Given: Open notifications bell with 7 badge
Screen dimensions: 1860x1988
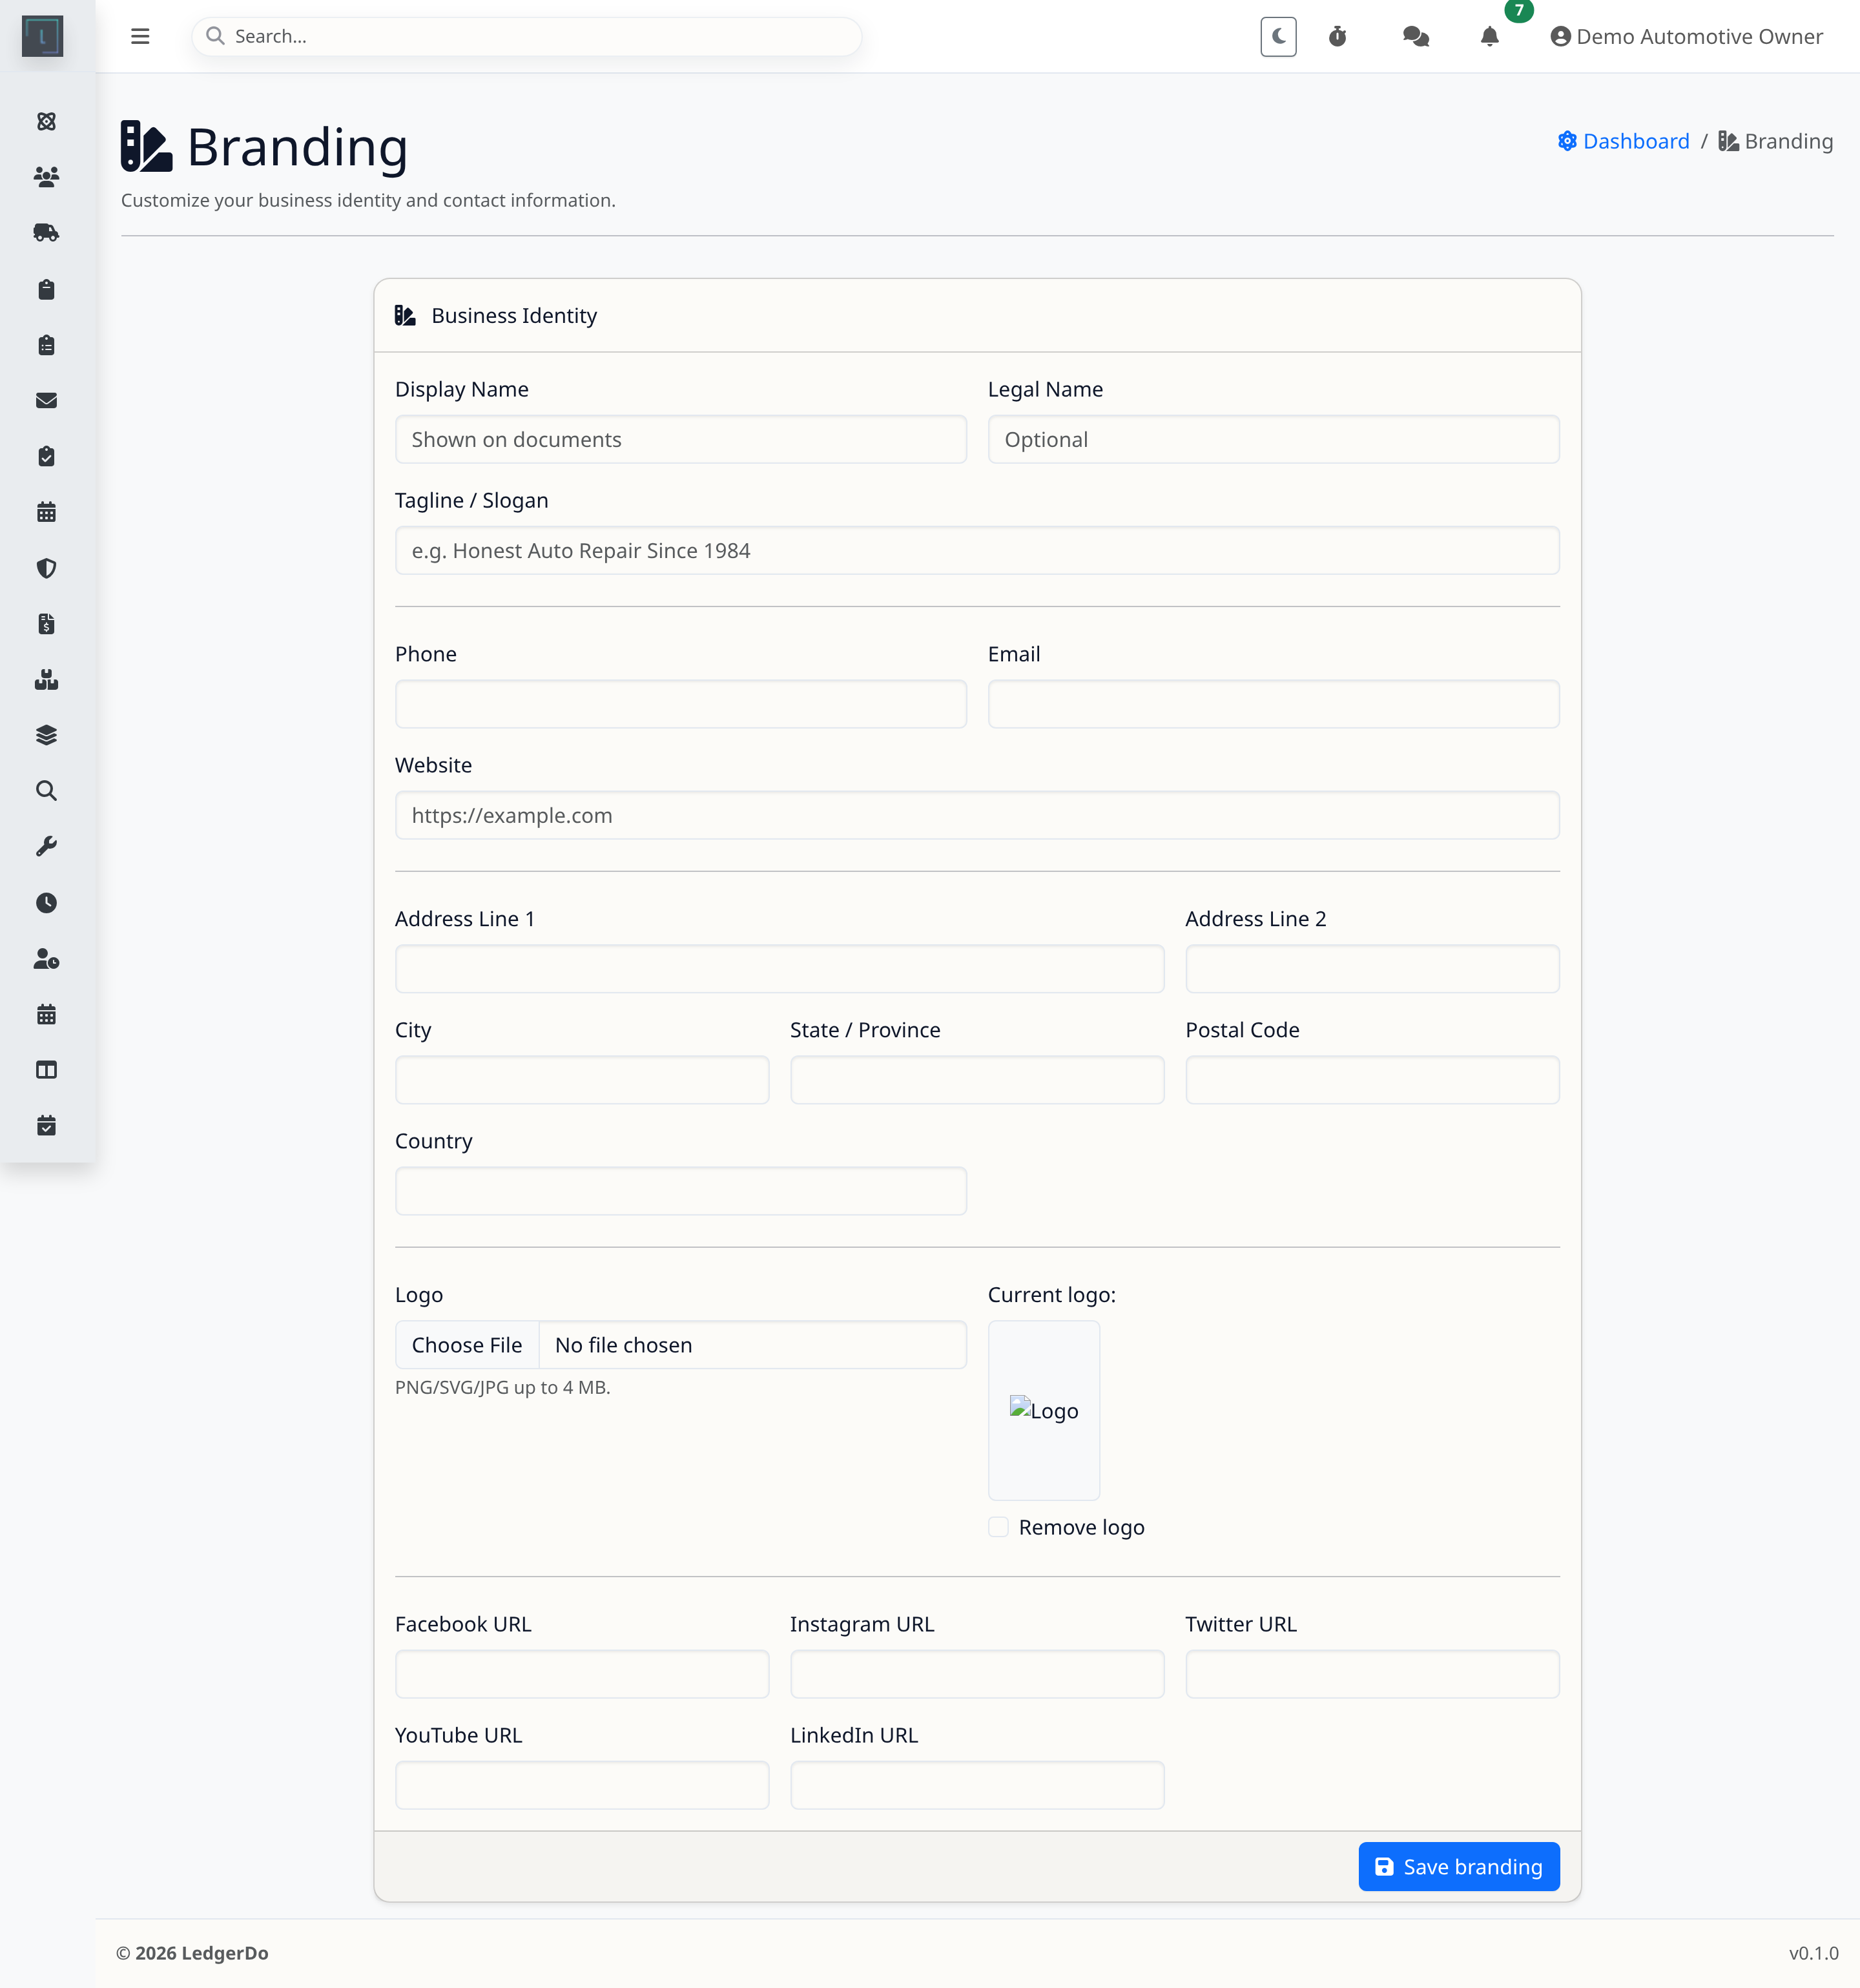Looking at the screenshot, I should 1490,36.
